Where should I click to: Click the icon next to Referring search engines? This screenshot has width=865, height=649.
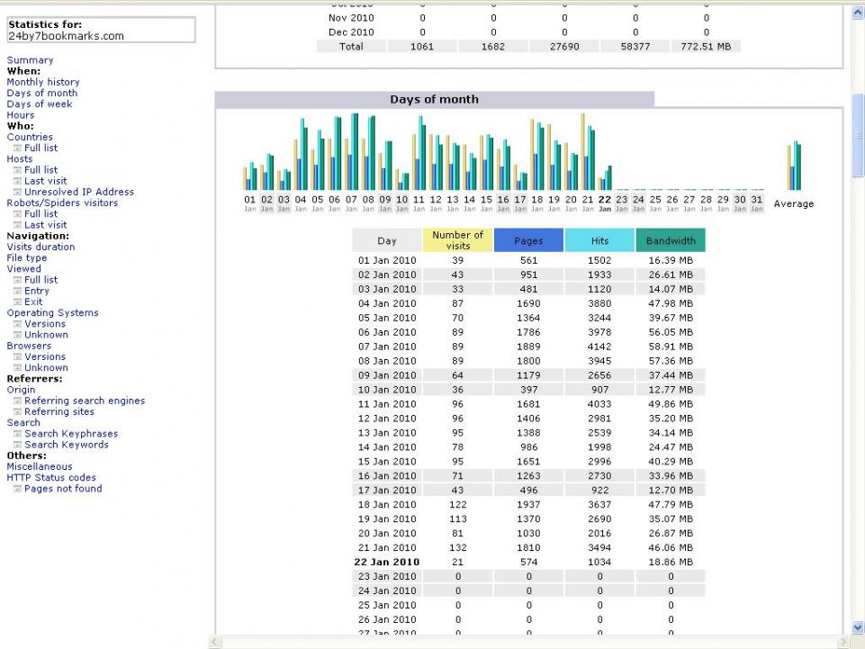17,401
